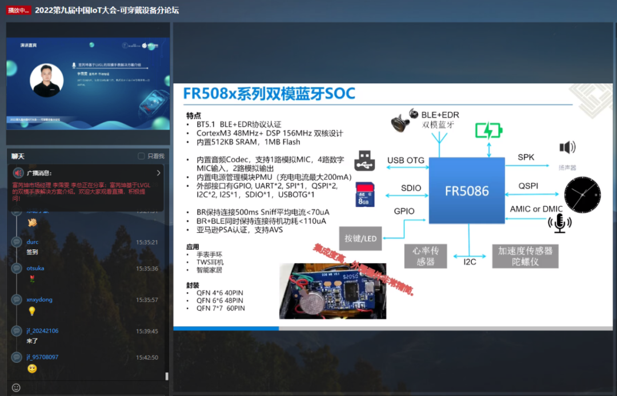Click avatar icon next to otsuka
Screen dimensions: 617x396
pyautogui.click(x=17, y=268)
